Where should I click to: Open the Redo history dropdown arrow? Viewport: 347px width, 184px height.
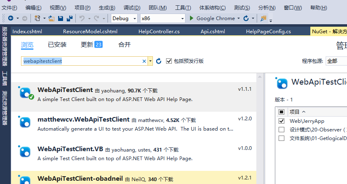(103, 18)
